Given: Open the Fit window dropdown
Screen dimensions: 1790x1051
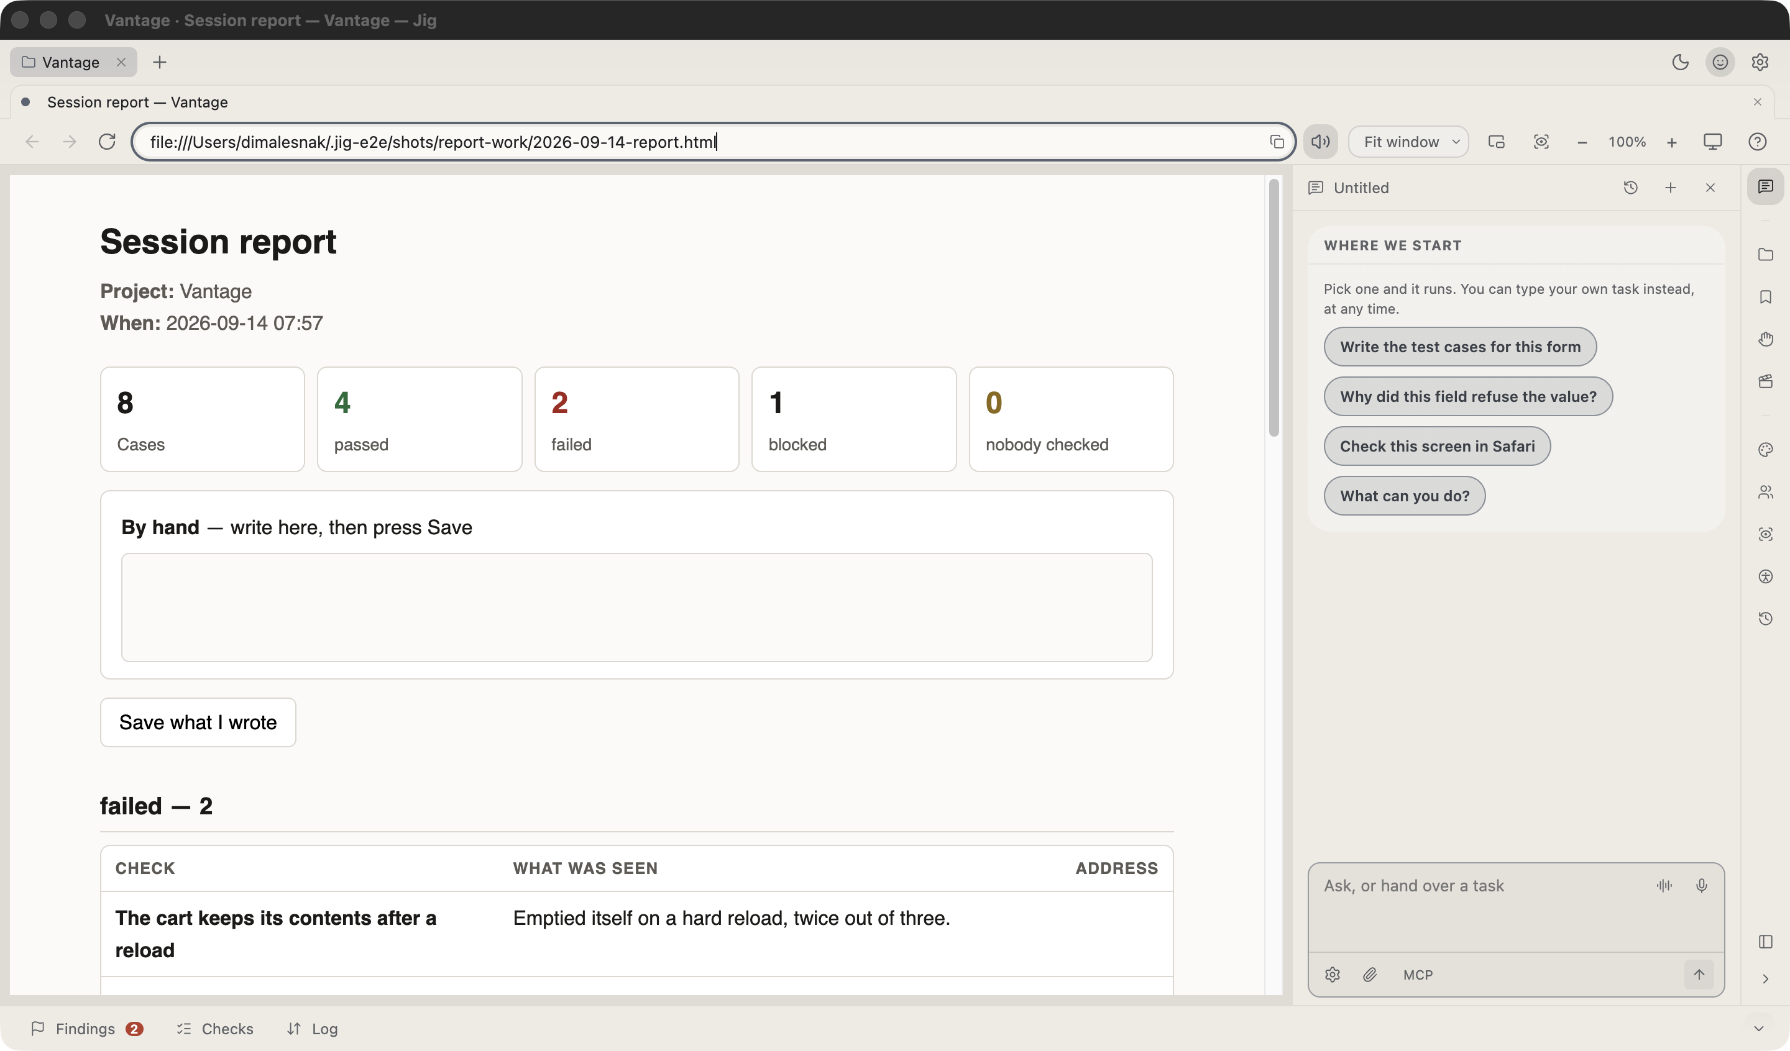Looking at the screenshot, I should (x=1408, y=142).
